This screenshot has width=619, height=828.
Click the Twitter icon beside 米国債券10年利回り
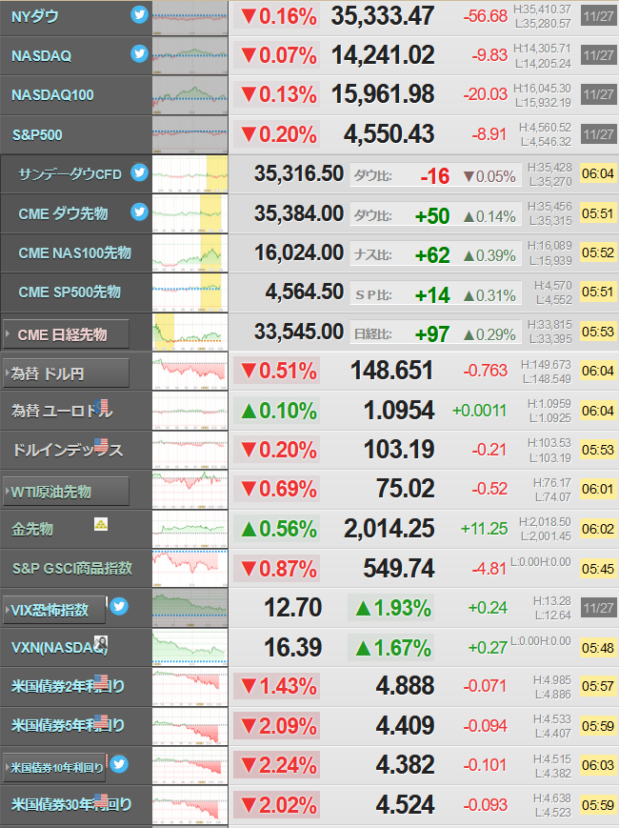(x=119, y=763)
